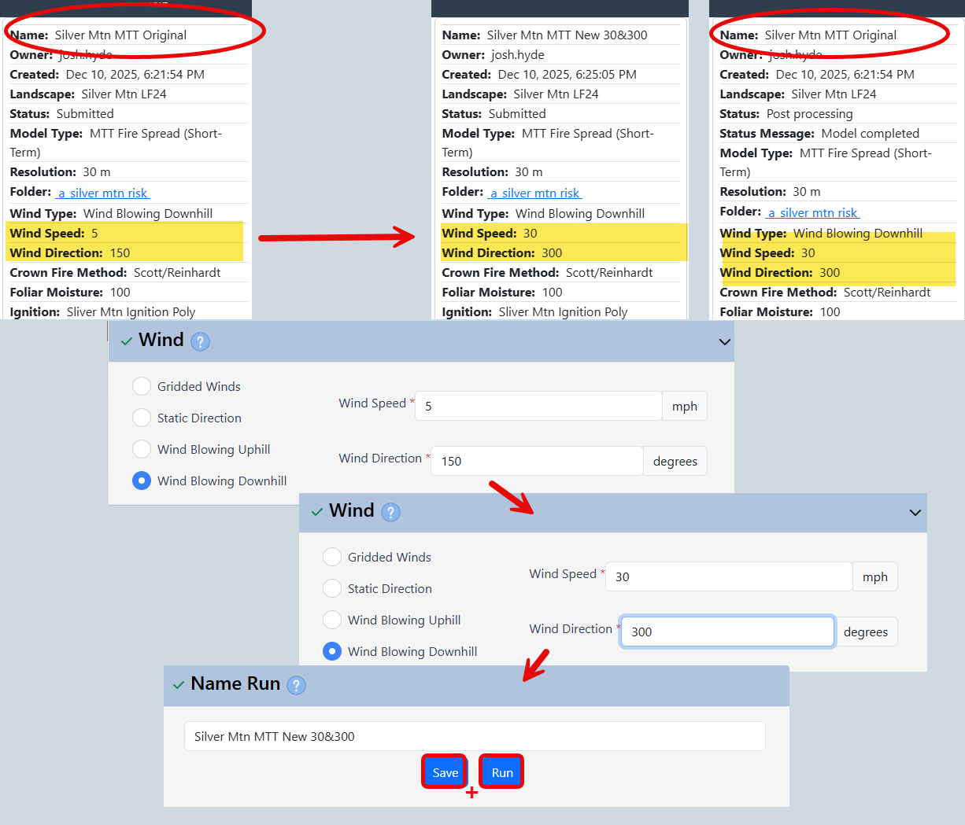Click the mph label beside Wind Speed 30
The width and height of the screenshot is (965, 825).
(x=874, y=576)
